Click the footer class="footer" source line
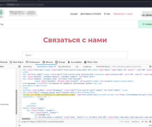 coord(34,108)
